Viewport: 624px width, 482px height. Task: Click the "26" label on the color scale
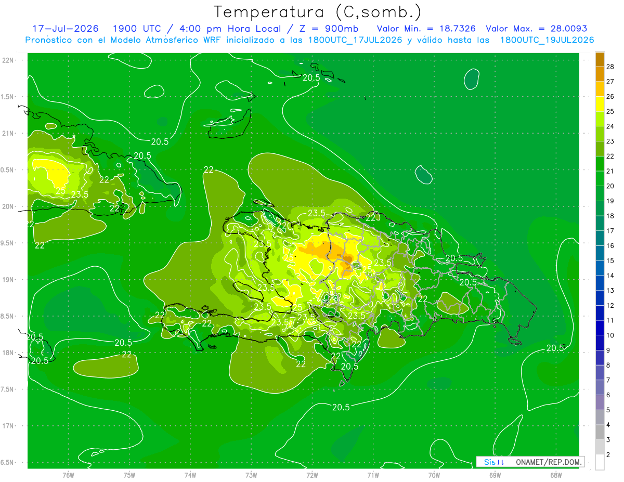click(x=610, y=97)
